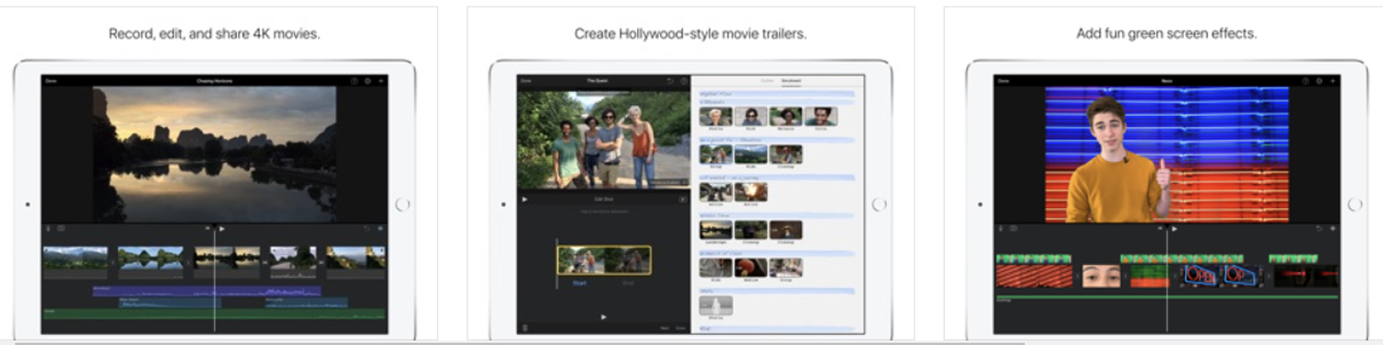Tap Done at top of The Quest trailer
Screen dimensions: 1383x345
pos(526,81)
